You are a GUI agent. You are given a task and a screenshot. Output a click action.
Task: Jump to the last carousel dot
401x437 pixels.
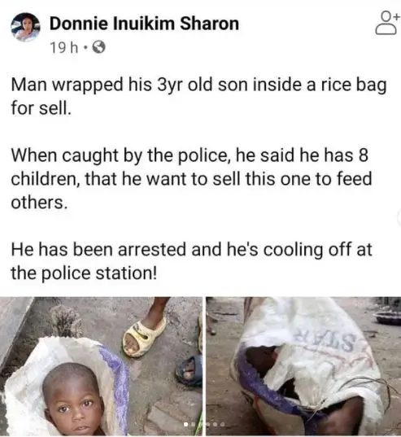click(x=222, y=425)
